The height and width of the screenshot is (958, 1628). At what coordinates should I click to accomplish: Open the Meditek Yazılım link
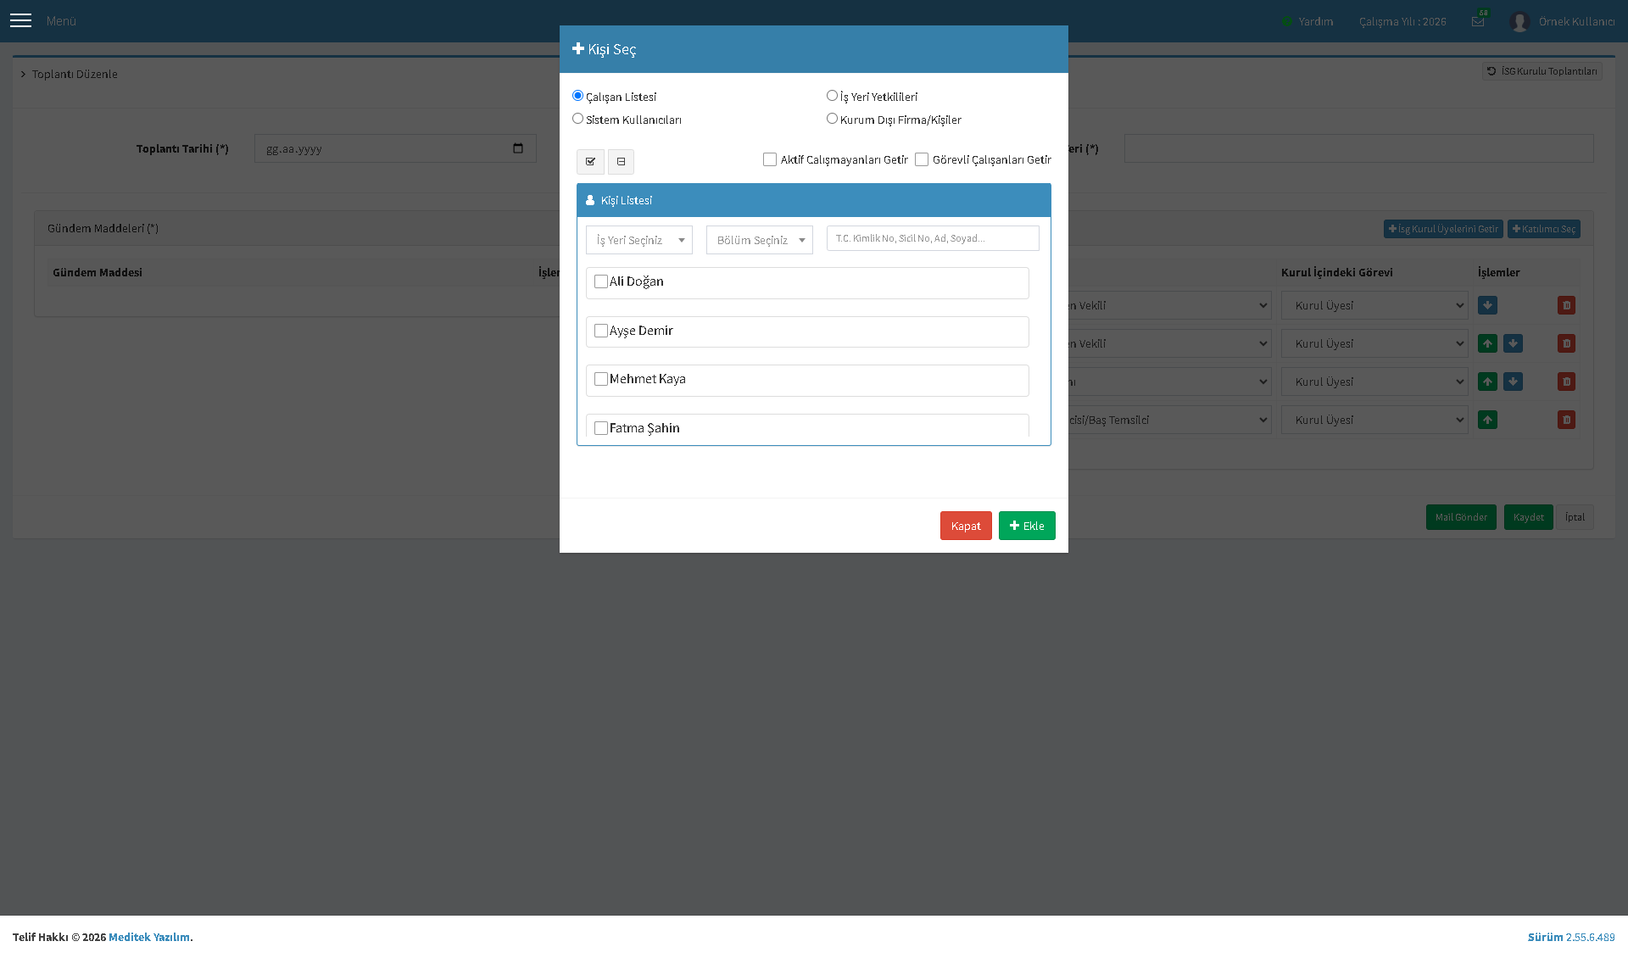click(x=149, y=937)
